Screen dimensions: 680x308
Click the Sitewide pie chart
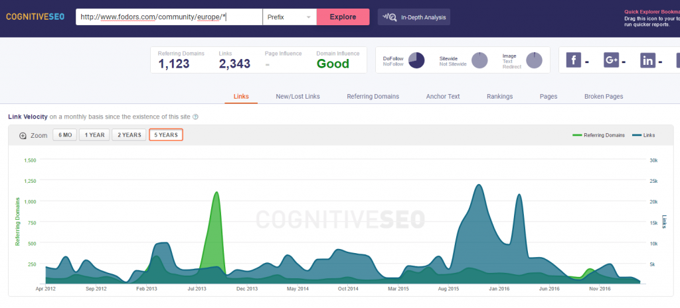(479, 60)
